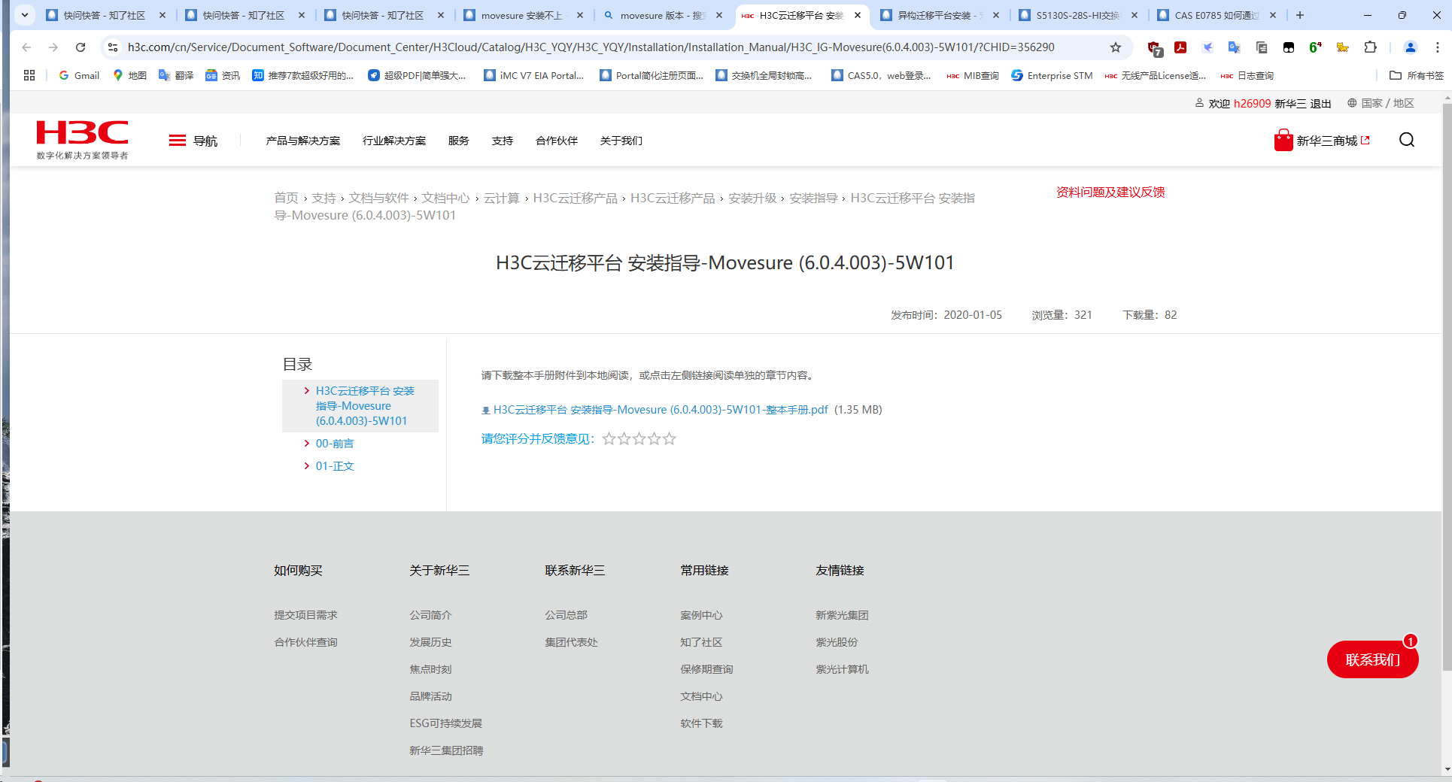This screenshot has height=782, width=1452.
Task: Expand the 01-正文 catalog entry
Action: point(335,466)
